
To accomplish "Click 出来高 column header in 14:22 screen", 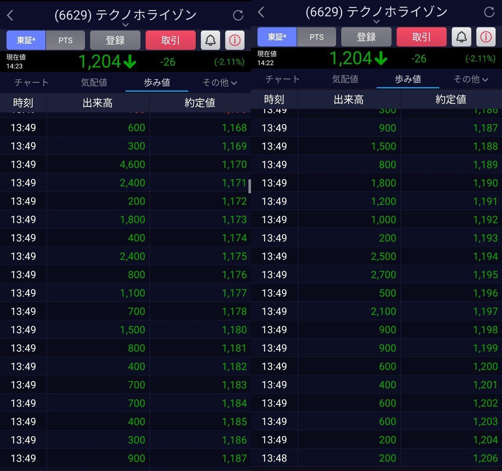I will point(349,100).
